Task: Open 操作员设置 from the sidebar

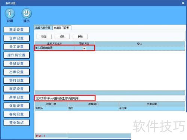Action: [16, 55]
